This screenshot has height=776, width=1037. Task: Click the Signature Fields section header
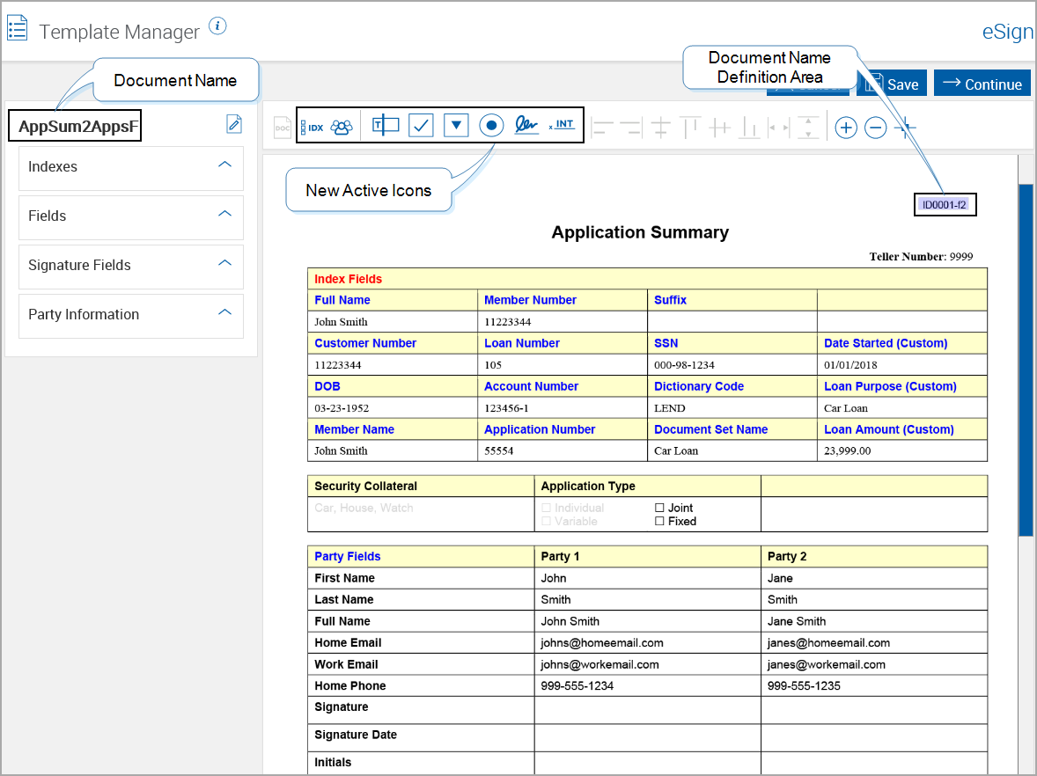[x=131, y=267]
